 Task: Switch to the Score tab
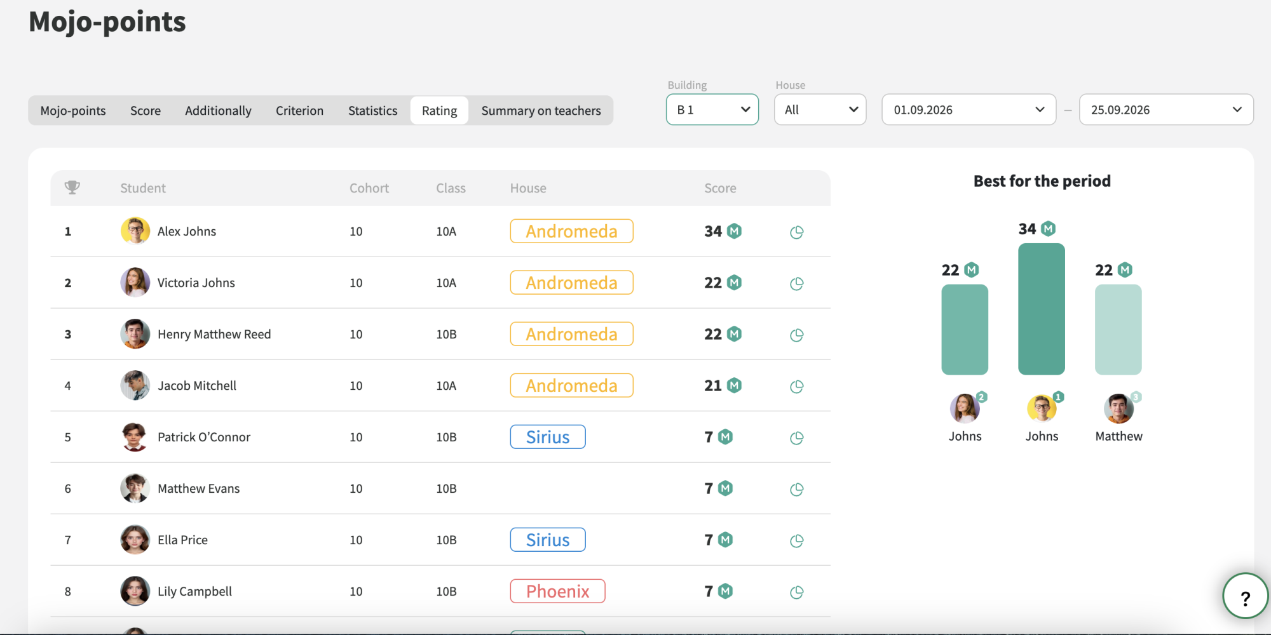(146, 110)
